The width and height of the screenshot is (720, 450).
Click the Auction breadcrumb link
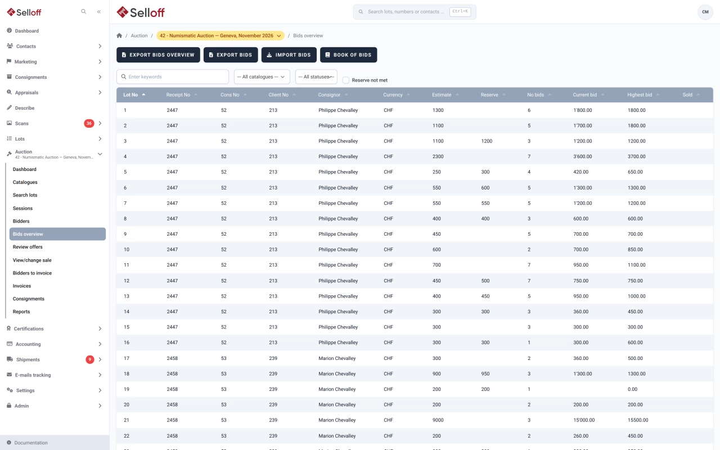click(139, 35)
